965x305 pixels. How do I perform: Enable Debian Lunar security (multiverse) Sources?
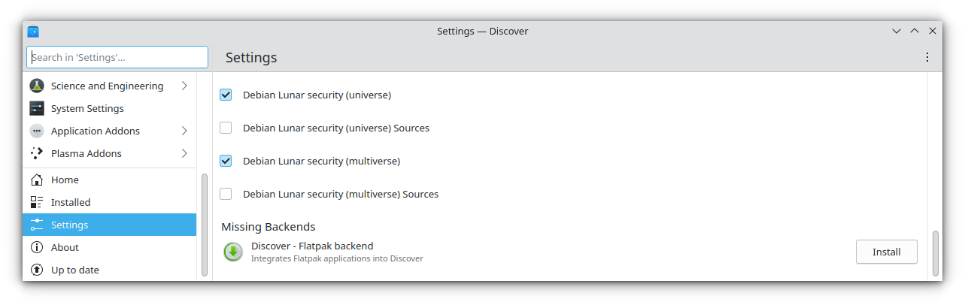(x=226, y=194)
